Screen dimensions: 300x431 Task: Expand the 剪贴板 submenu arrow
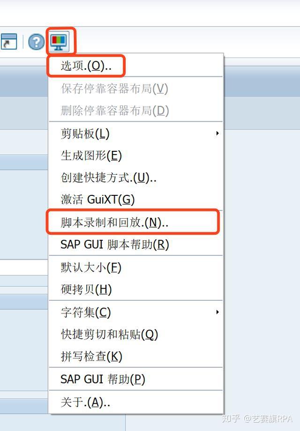[x=217, y=134]
